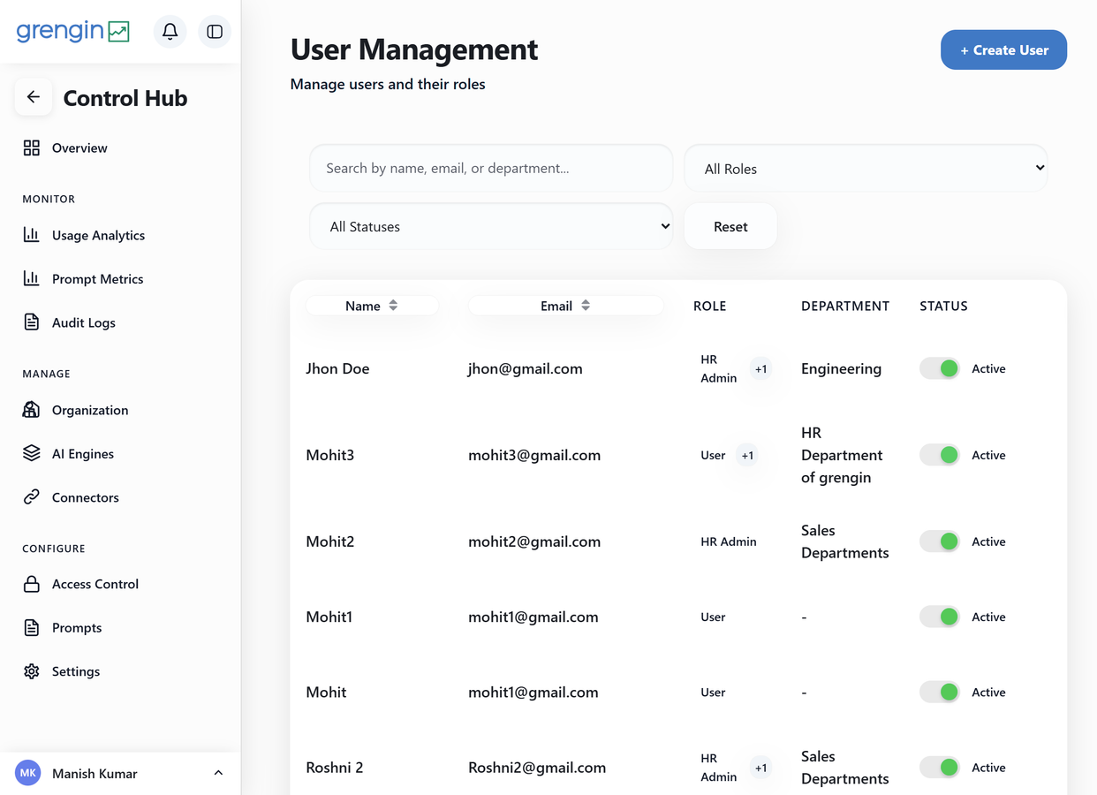This screenshot has width=1097, height=795.
Task: Toggle Jhon Doe's active status
Action: coord(940,368)
